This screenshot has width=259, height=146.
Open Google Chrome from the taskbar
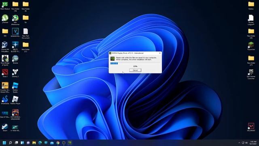click(58, 143)
